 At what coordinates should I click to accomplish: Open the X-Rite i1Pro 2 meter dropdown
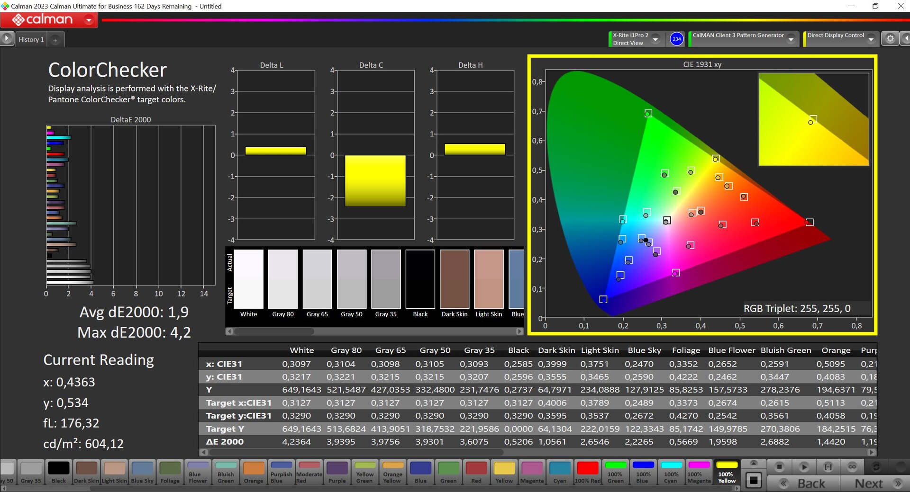pyautogui.click(x=655, y=39)
